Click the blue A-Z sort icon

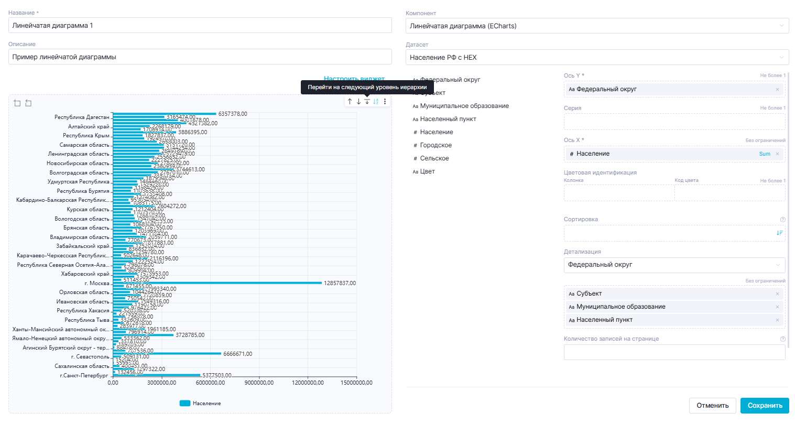tap(376, 102)
